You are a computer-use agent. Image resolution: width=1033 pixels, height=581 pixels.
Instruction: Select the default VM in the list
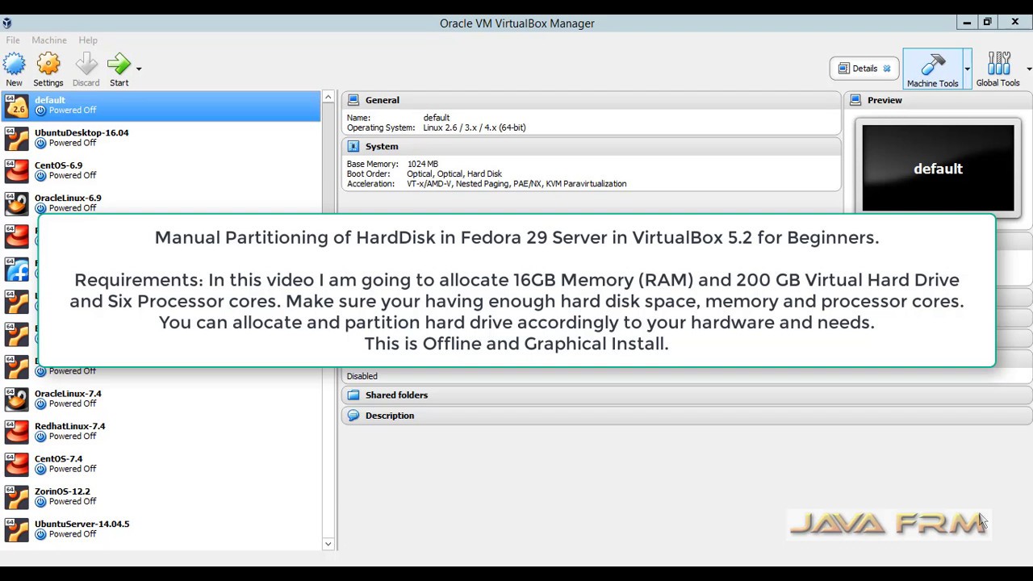click(x=161, y=106)
